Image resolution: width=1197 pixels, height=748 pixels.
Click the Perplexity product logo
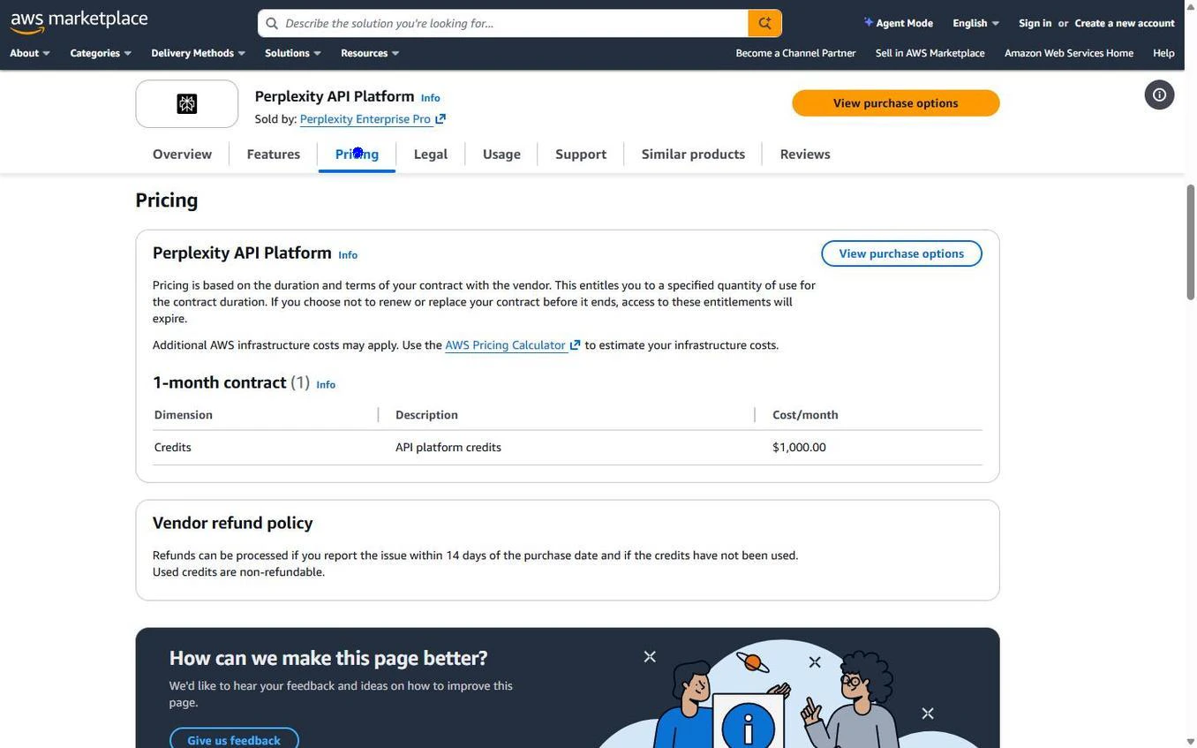(186, 102)
